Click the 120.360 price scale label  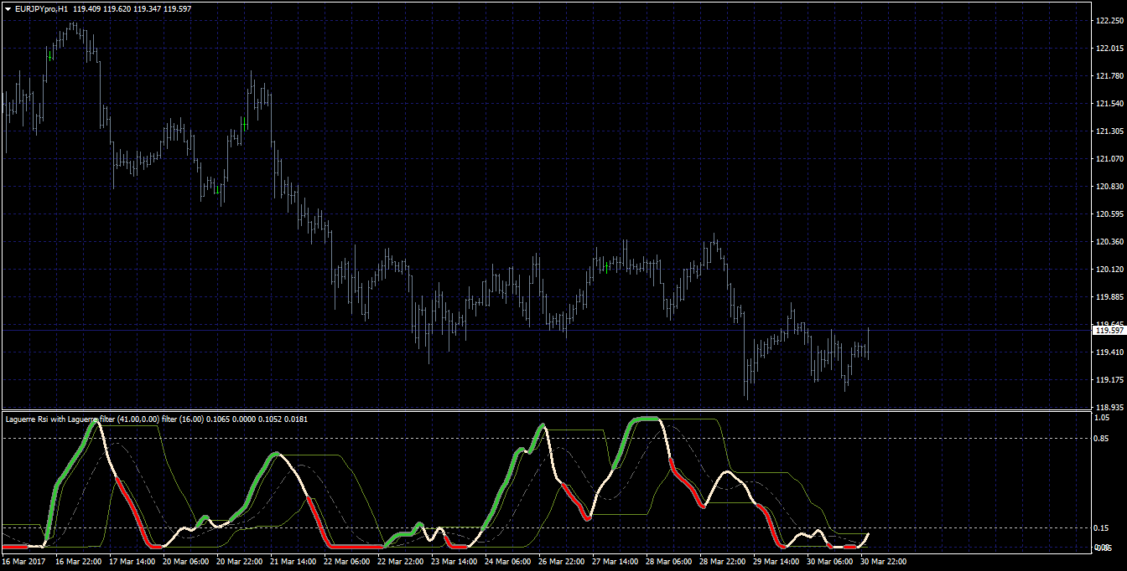click(x=1109, y=242)
